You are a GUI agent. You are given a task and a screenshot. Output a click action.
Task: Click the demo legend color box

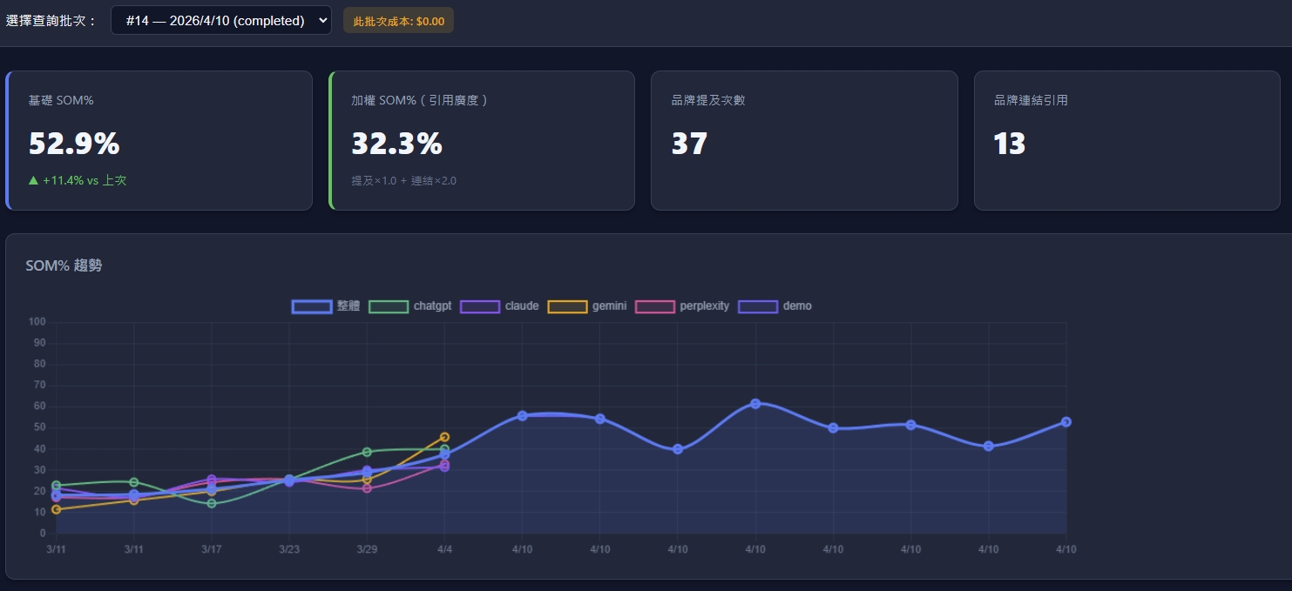point(758,306)
